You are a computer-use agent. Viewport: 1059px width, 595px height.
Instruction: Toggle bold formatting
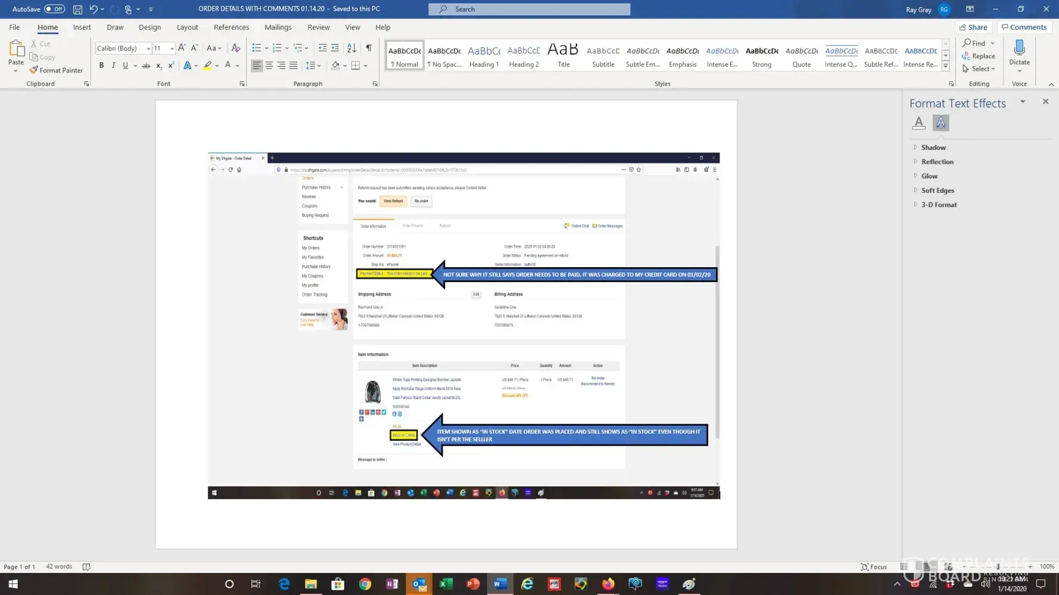pos(101,65)
